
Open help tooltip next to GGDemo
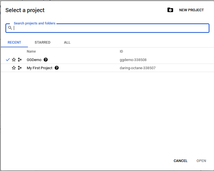click(46, 60)
